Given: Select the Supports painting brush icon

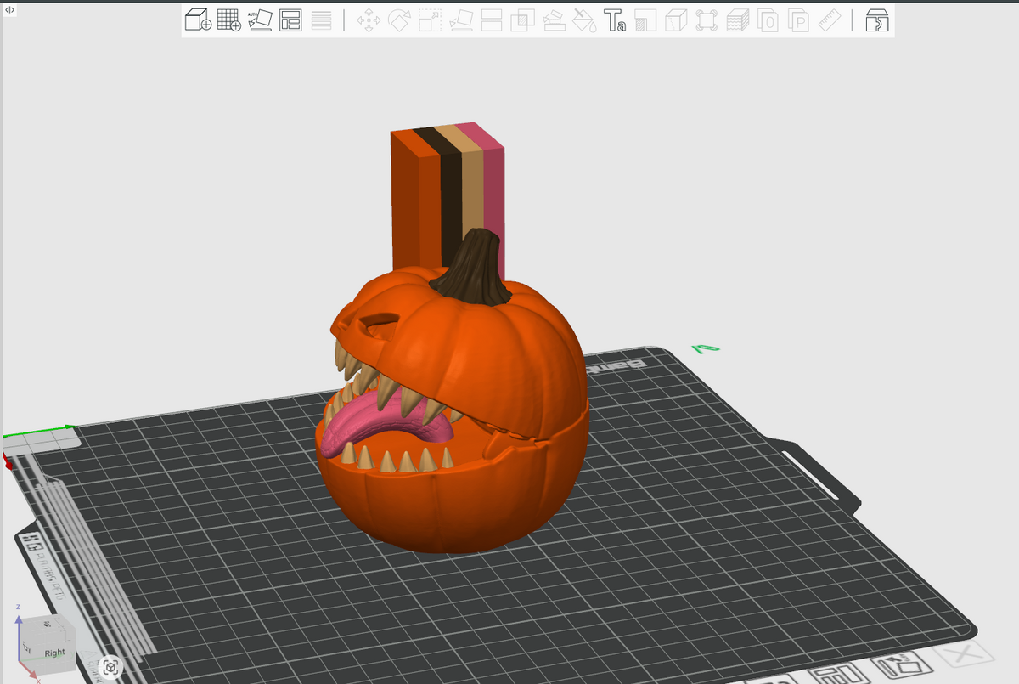Looking at the screenshot, I should pyautogui.click(x=553, y=20).
